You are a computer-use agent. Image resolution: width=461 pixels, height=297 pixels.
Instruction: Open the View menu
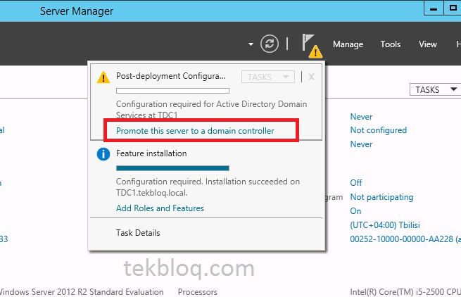click(428, 44)
